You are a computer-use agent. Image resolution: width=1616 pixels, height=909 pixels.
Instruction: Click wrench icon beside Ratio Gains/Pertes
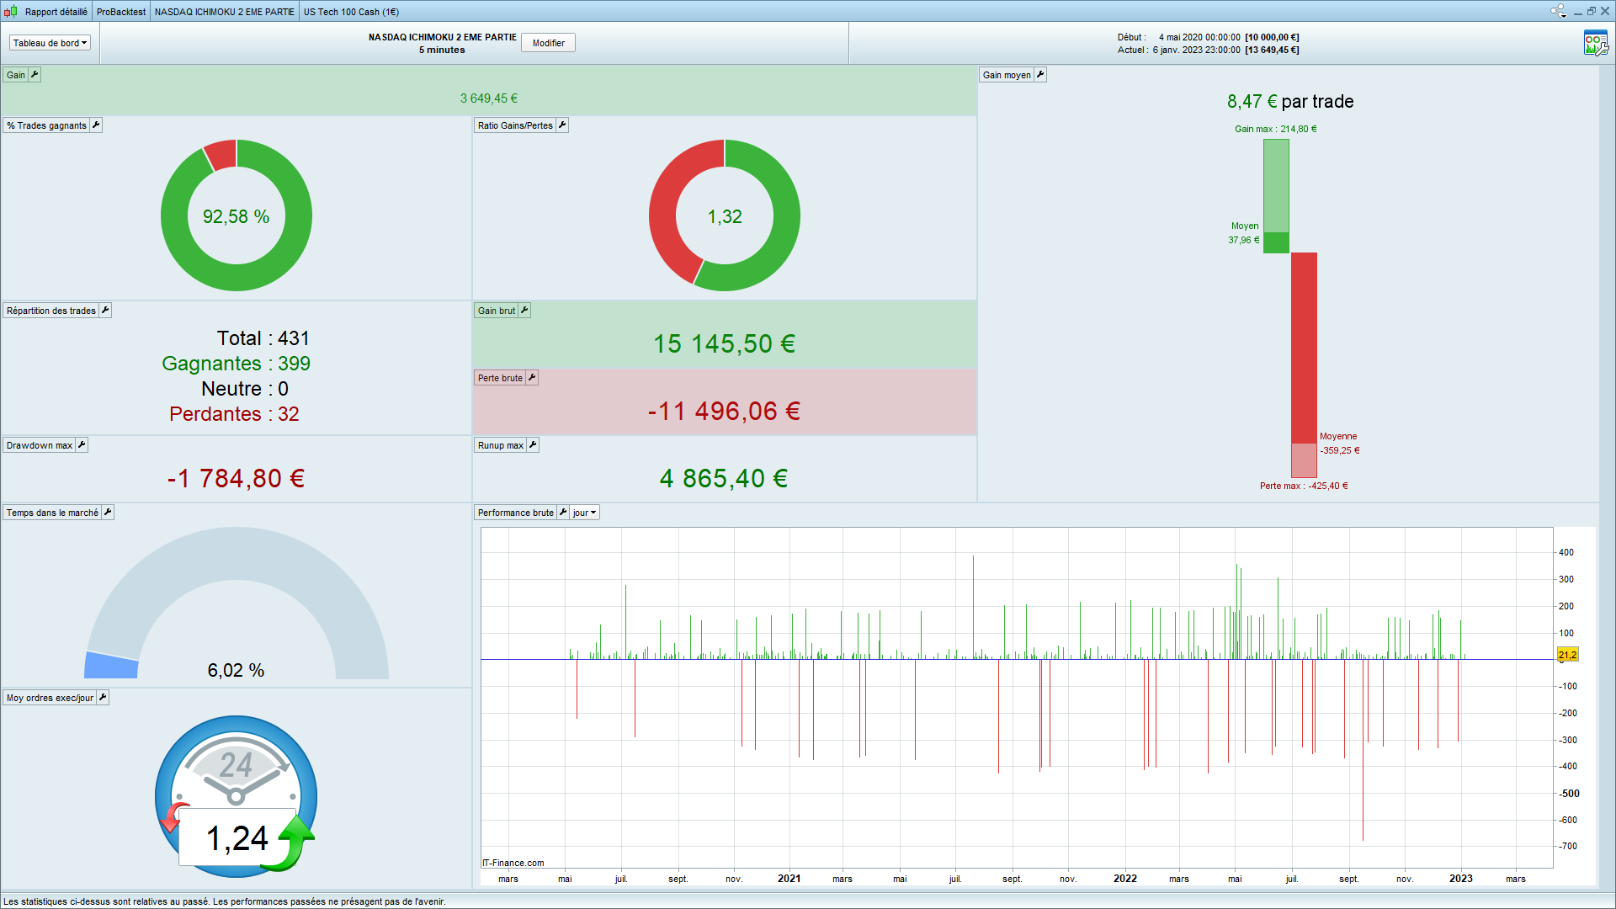562,125
